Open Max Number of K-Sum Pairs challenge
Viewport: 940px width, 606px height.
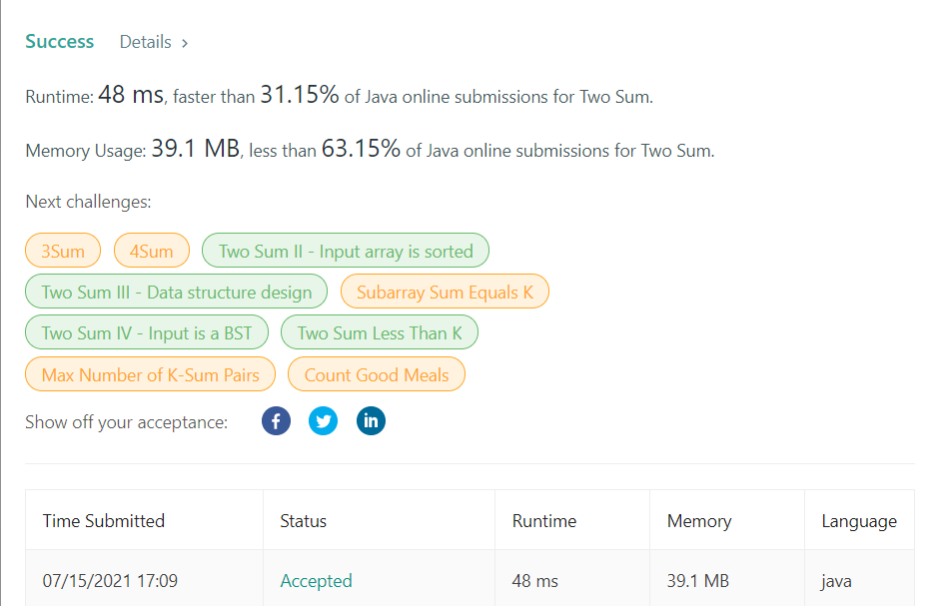click(150, 375)
